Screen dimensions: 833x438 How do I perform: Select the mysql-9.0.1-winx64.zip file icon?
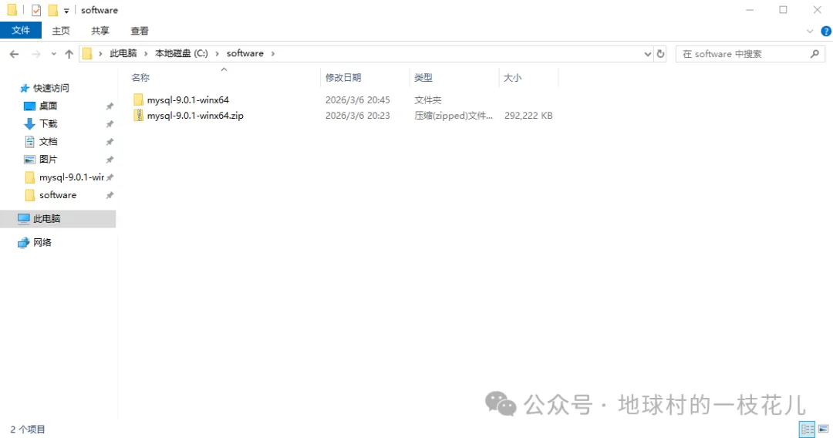coord(138,115)
